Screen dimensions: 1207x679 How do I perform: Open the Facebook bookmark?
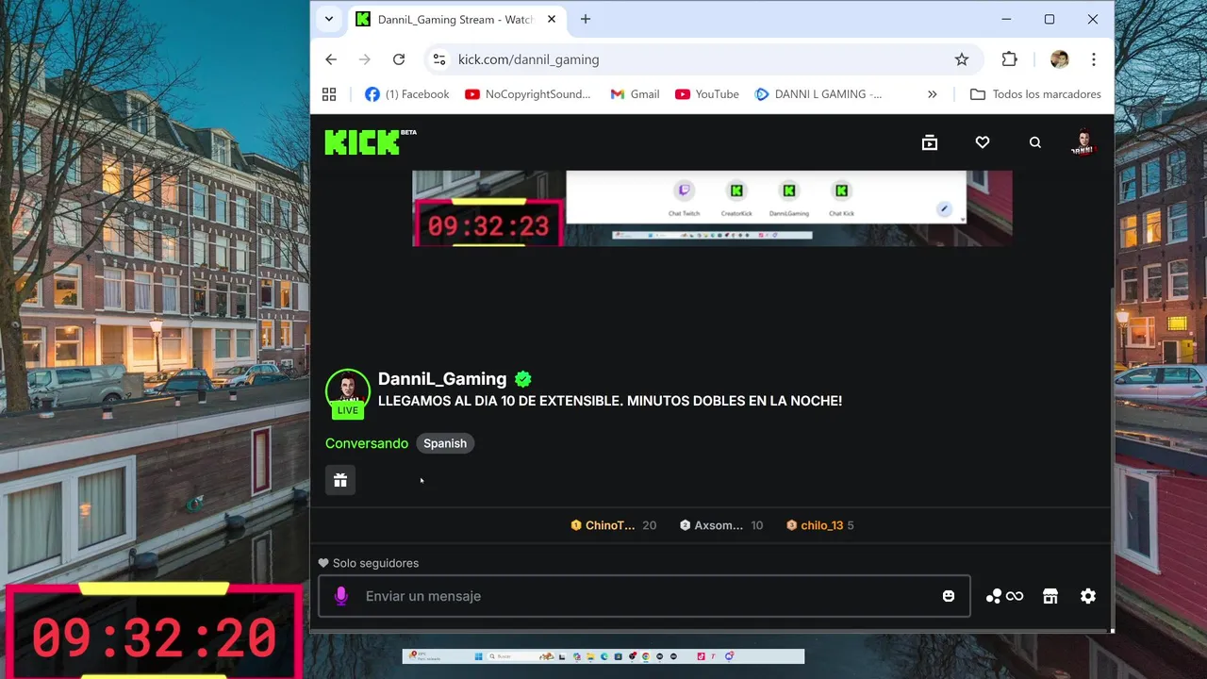(x=407, y=94)
